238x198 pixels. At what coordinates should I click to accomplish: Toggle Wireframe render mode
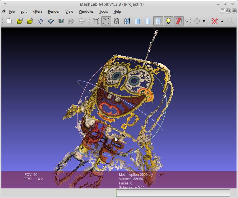(x=117, y=21)
